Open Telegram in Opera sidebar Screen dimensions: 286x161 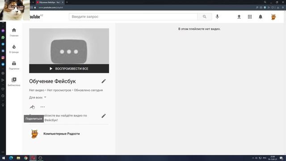3,44
